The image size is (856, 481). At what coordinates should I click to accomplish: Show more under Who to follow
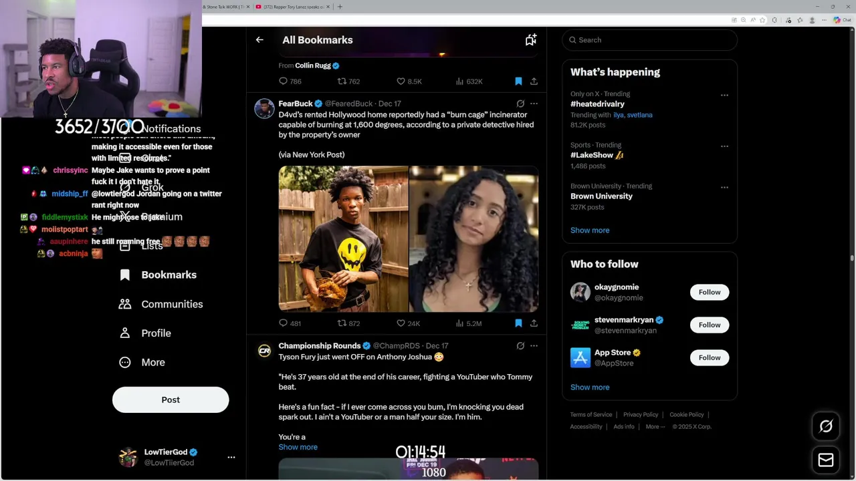pos(590,387)
